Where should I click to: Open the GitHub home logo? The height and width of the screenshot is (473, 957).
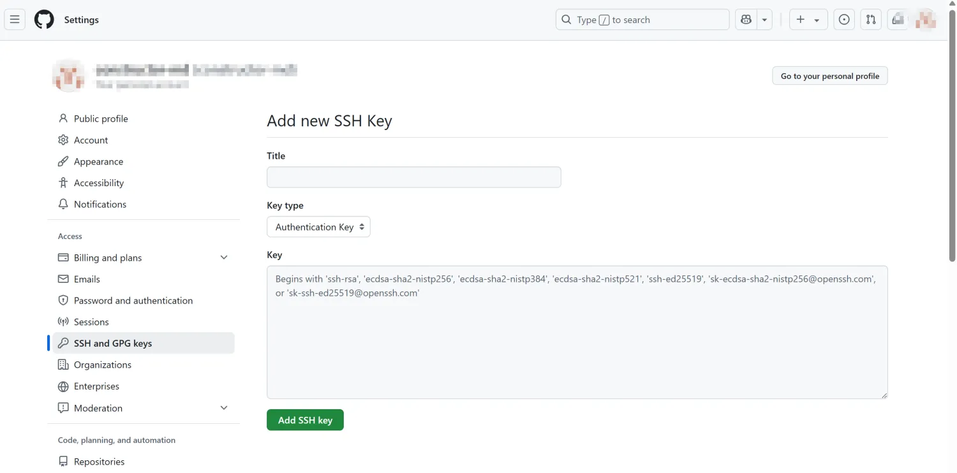pyautogui.click(x=43, y=19)
